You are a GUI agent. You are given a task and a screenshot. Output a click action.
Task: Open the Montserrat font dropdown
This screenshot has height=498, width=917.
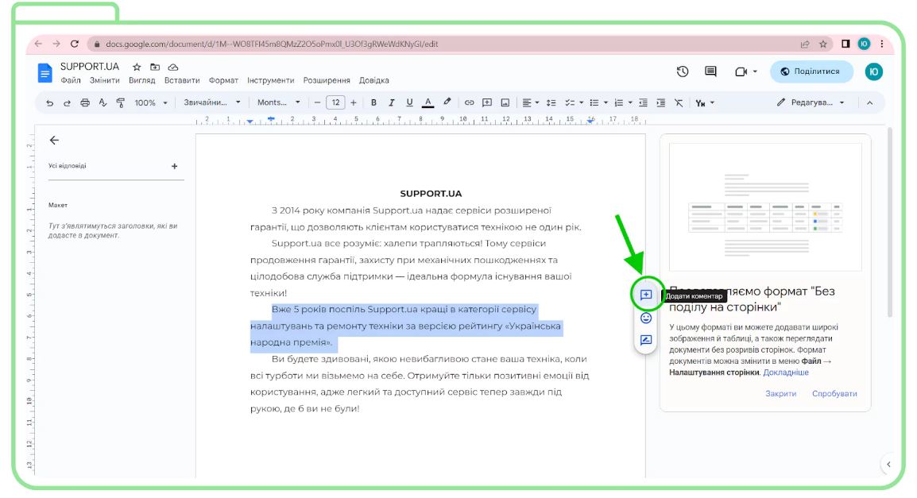[278, 102]
